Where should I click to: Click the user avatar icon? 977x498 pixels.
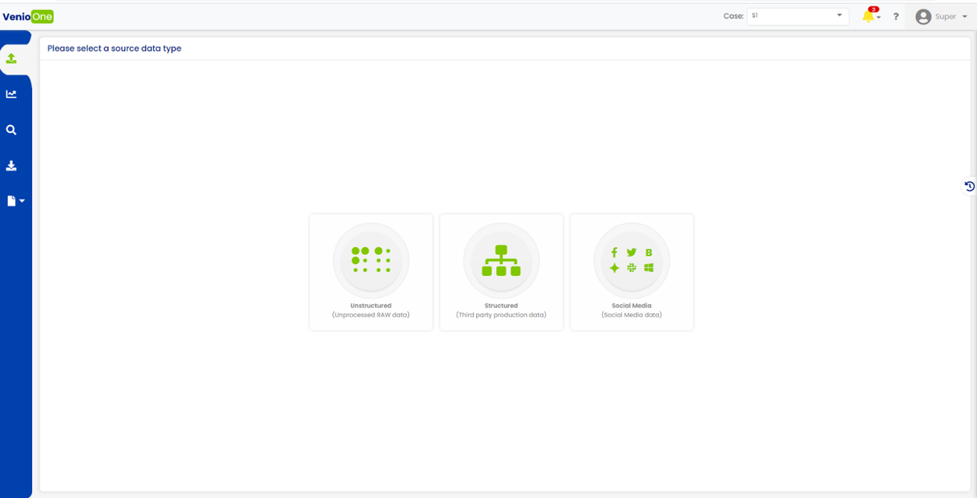(x=924, y=16)
